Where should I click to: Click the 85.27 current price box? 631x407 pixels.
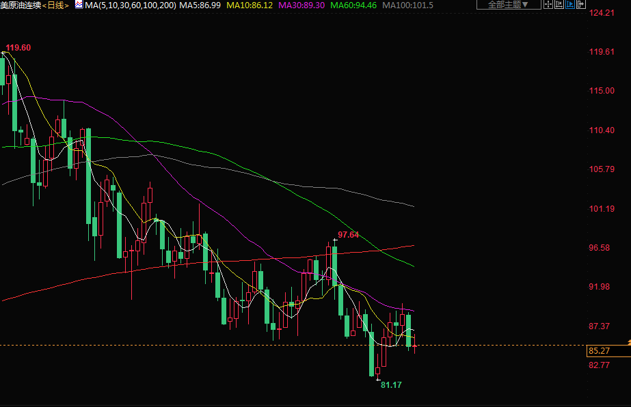(599, 351)
